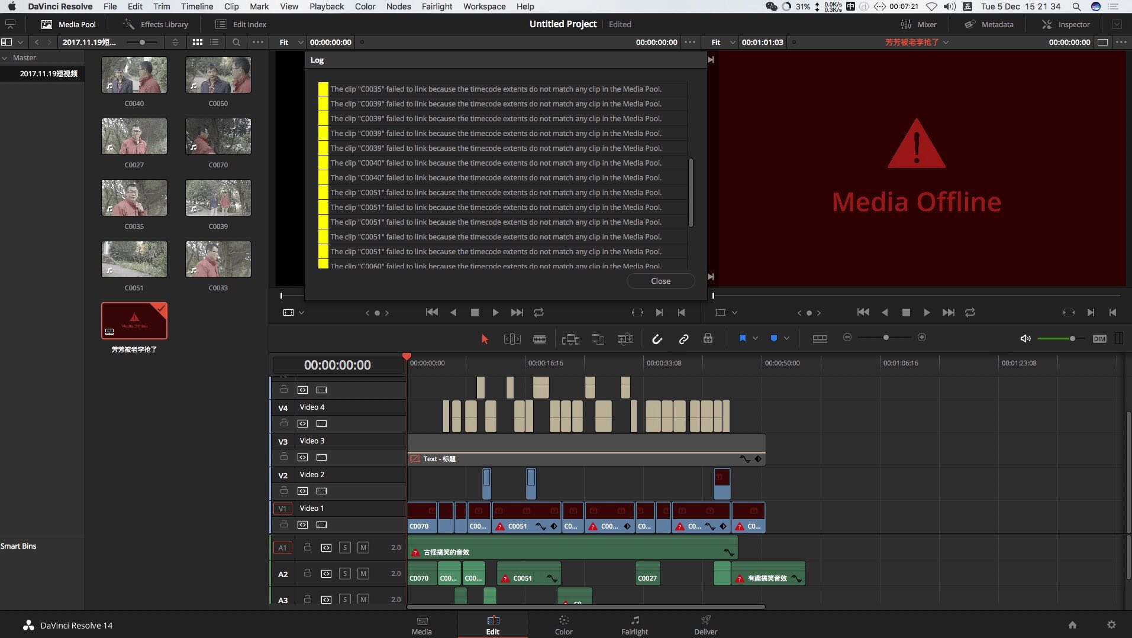Screen dimensions: 1132x638
Task: Lock the Video 4 track
Action: 284,423
